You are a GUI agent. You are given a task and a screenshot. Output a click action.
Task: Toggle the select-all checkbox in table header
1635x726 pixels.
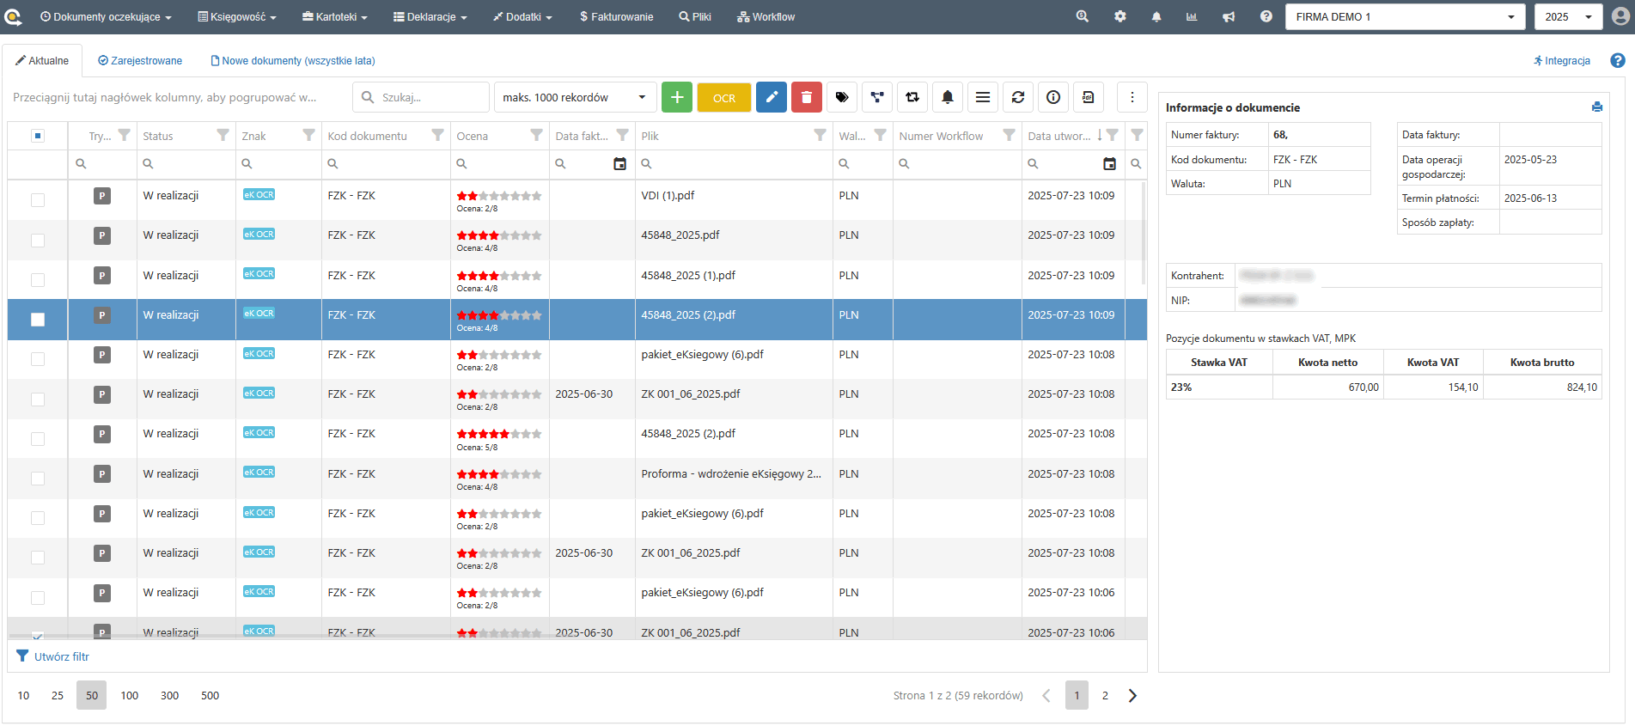37,136
